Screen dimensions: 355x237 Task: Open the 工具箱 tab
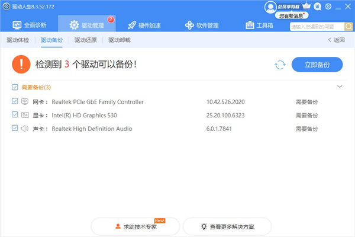coord(259,25)
